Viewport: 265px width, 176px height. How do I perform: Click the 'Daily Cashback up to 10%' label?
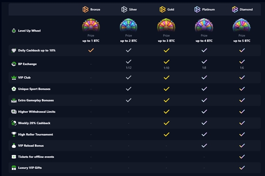37,50
